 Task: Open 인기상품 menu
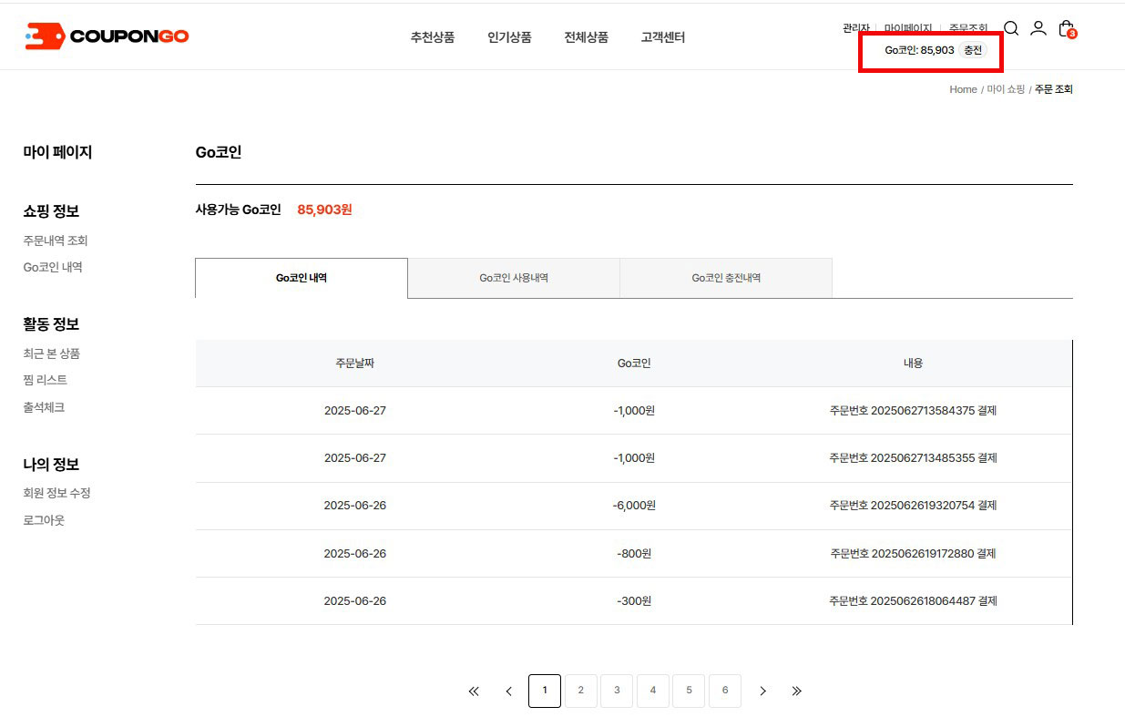point(509,37)
